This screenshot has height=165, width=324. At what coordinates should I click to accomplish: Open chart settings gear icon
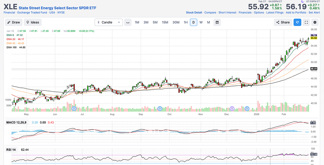315,22
